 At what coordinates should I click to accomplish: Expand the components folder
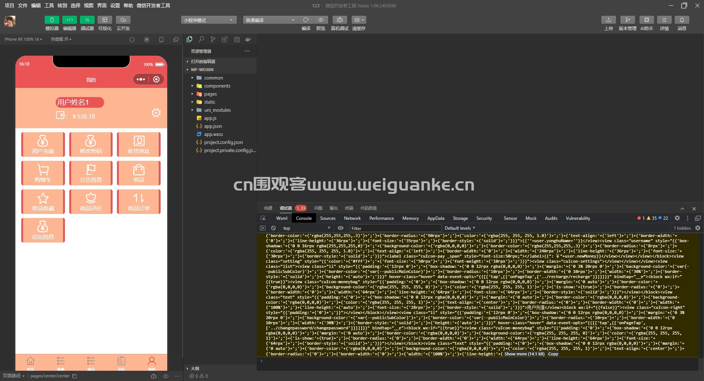(x=220, y=86)
